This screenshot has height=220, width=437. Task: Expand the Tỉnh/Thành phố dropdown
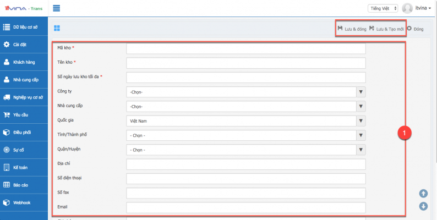tap(245, 135)
